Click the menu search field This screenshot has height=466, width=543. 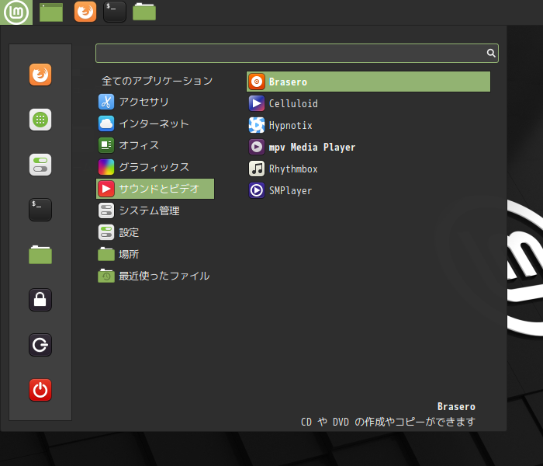tap(297, 53)
